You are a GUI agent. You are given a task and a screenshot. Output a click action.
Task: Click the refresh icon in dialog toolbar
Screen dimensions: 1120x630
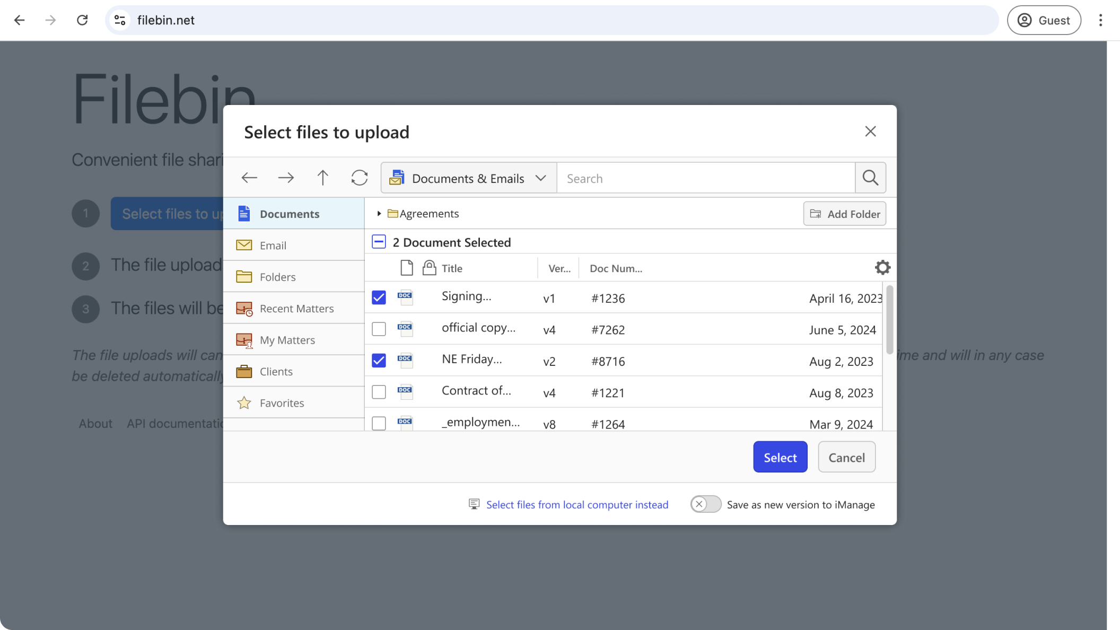(x=359, y=178)
